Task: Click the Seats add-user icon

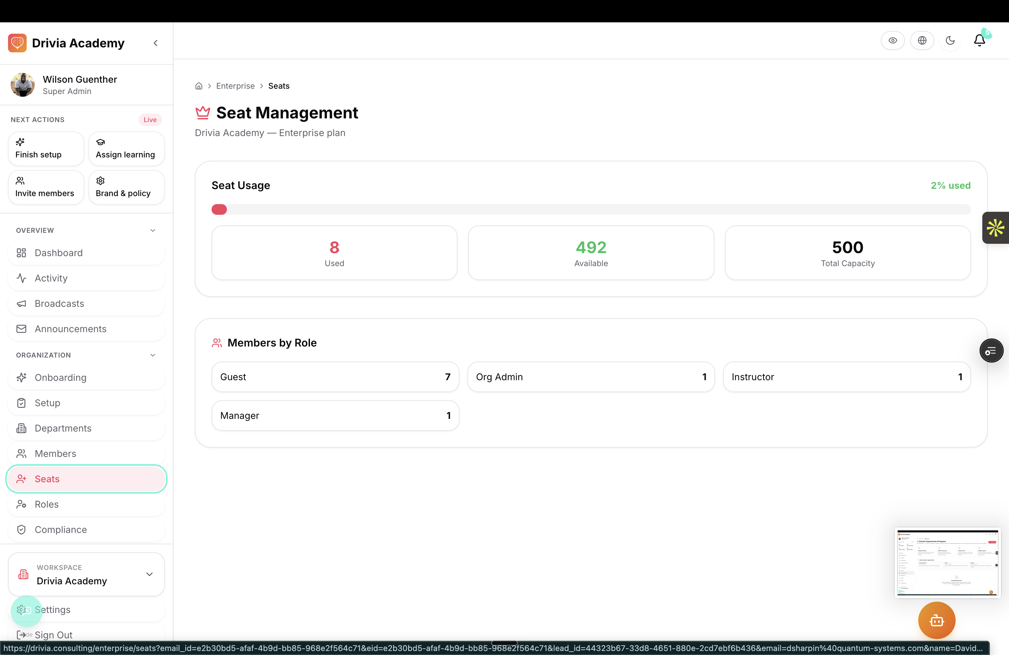Action: tap(21, 479)
